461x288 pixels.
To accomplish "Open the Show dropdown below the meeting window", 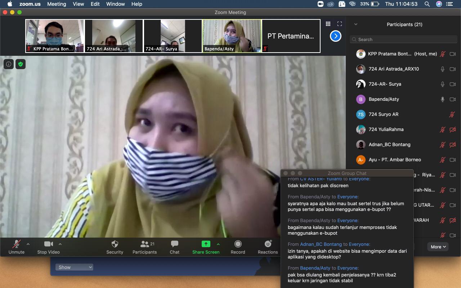I will tap(74, 267).
